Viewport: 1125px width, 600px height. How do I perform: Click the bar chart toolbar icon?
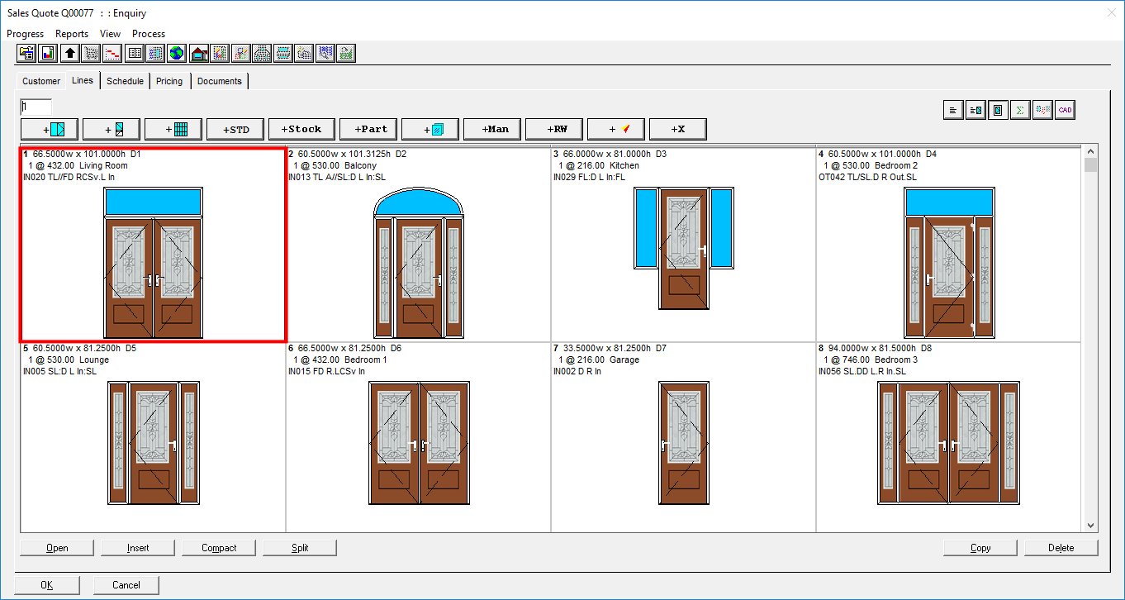49,54
